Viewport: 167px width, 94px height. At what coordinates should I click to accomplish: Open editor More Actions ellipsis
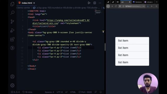100,3
